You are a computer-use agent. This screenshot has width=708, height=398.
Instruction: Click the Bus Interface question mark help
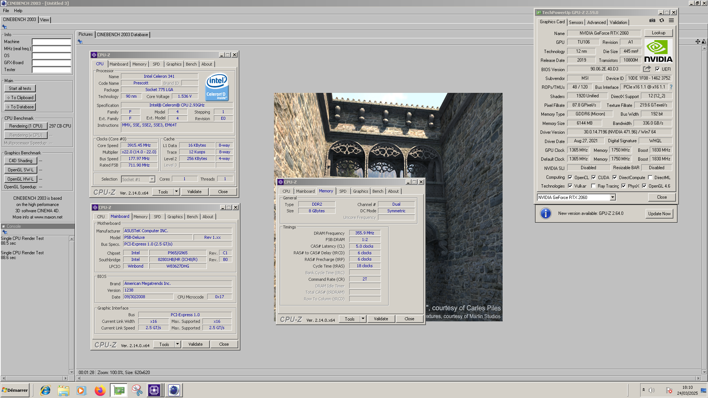(x=671, y=87)
